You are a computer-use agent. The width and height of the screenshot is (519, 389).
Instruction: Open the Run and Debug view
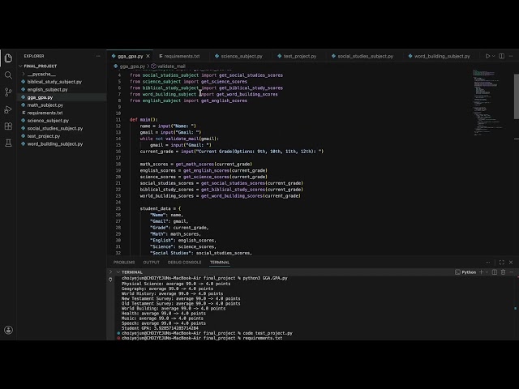[8, 109]
